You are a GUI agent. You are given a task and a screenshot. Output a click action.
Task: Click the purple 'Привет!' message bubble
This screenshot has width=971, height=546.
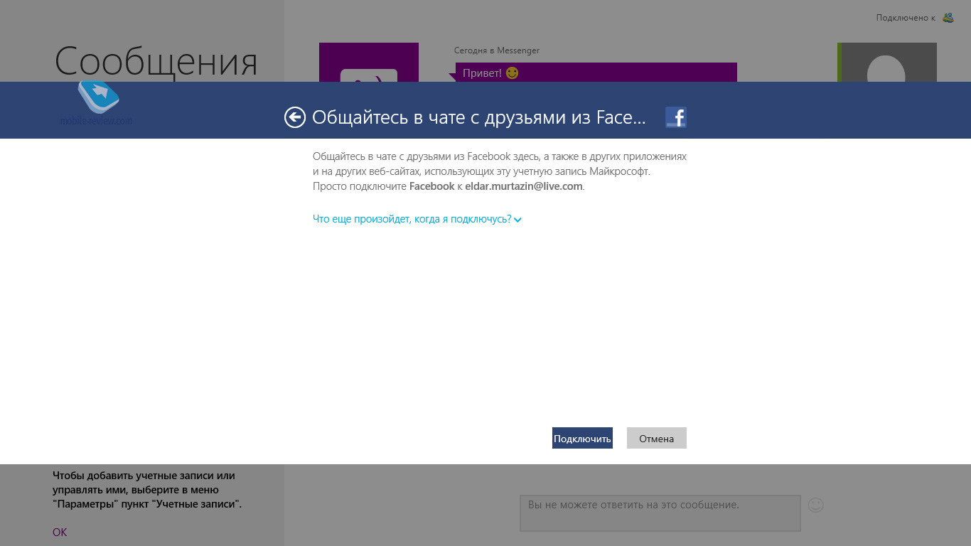(596, 73)
